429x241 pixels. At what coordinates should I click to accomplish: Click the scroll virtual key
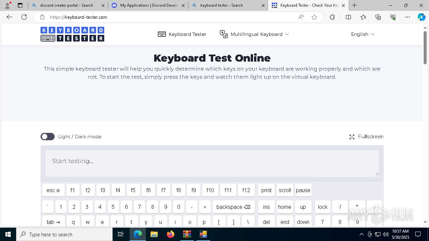click(285, 190)
